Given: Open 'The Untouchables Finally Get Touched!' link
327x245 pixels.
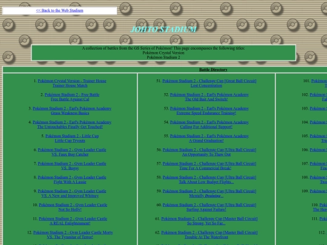Looking at the screenshot, I should (70, 126).
